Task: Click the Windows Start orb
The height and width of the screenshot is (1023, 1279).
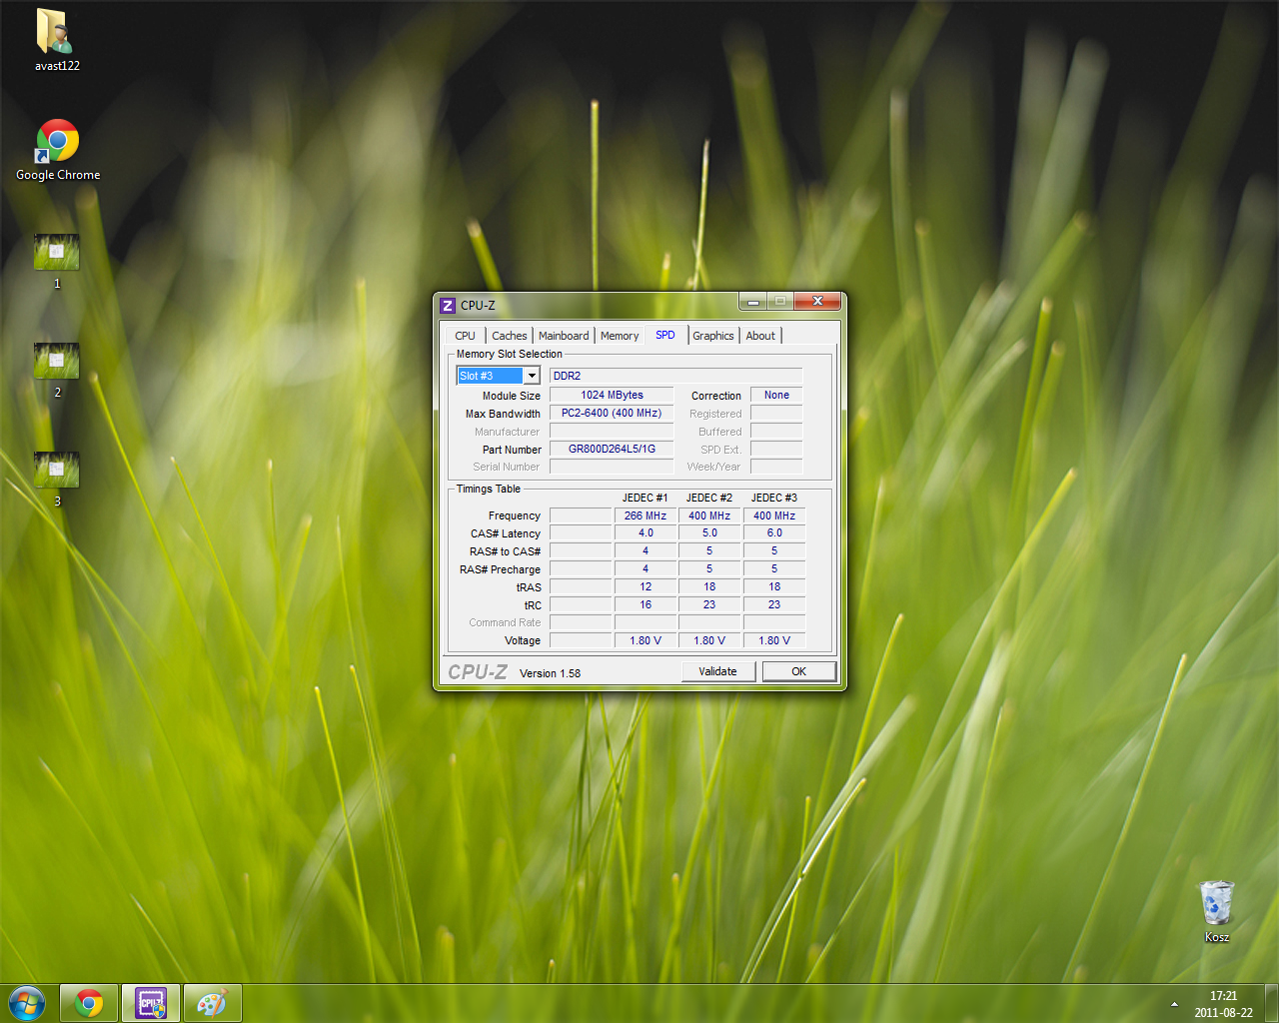Action: tap(27, 1003)
